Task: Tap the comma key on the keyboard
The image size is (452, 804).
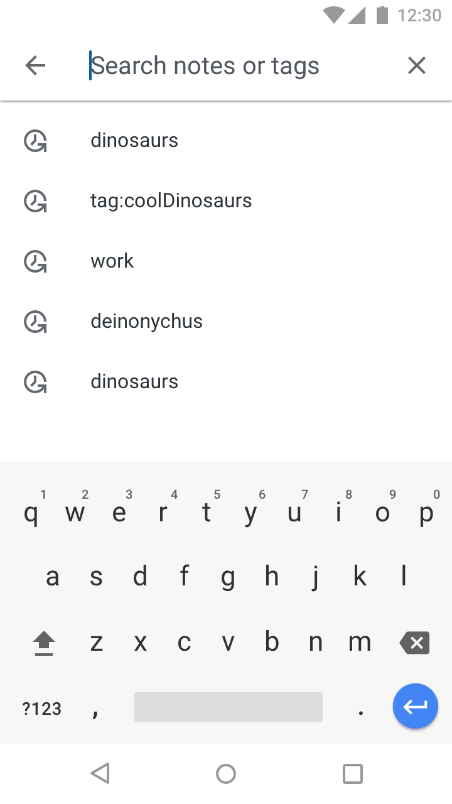Action: click(x=95, y=708)
